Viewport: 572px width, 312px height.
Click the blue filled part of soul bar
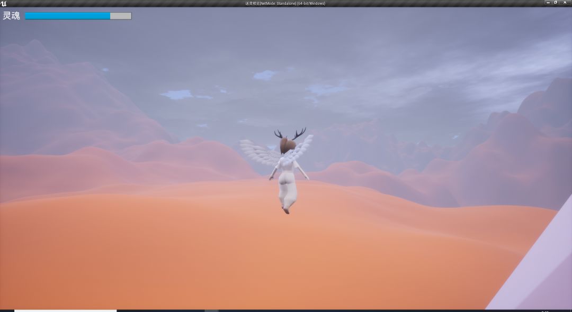pyautogui.click(x=67, y=16)
